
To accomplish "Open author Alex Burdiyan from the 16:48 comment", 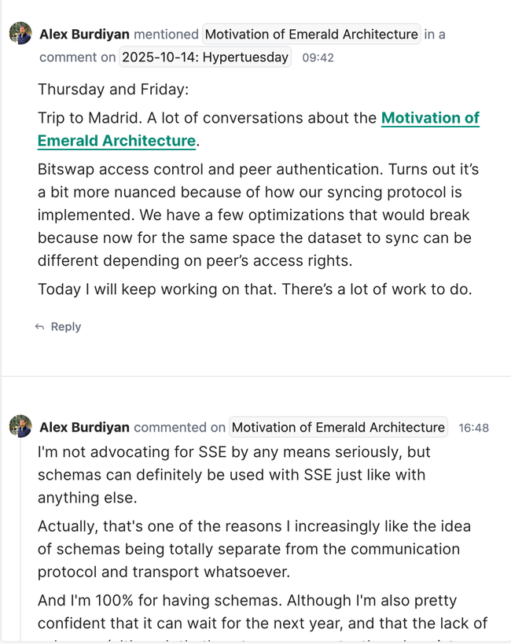I will [84, 428].
